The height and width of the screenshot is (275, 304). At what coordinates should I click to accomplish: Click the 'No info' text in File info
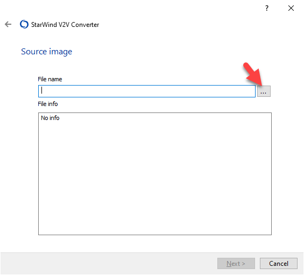coord(50,118)
